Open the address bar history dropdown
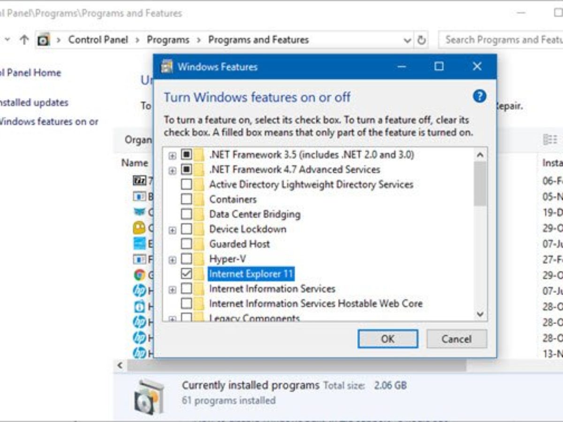The image size is (563, 422). point(407,40)
